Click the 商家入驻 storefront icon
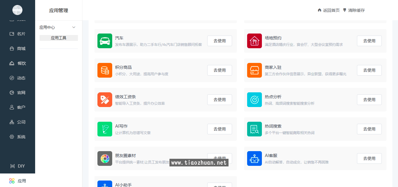This screenshot has height=187, width=398. click(255, 70)
